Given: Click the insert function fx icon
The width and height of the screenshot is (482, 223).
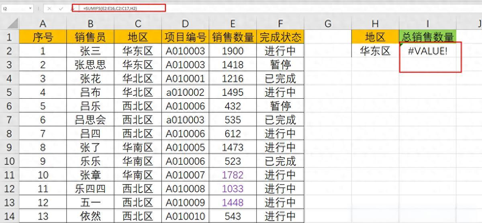Looking at the screenshot, I should [x=73, y=8].
